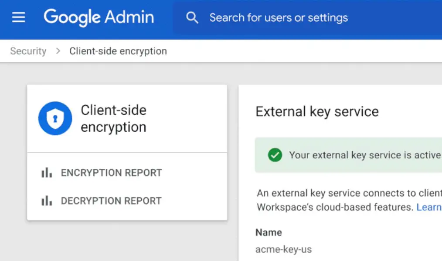Screen dimensions: 442x261
Task: Focus the Search for users or settings field
Action: tap(307, 18)
